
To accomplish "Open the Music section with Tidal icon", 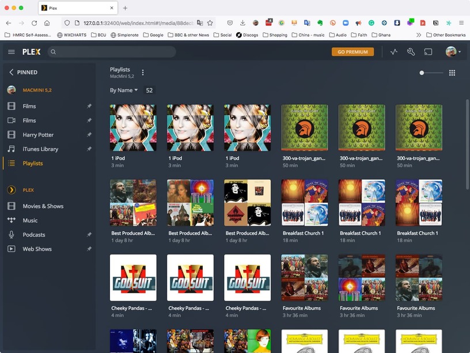I will point(30,220).
